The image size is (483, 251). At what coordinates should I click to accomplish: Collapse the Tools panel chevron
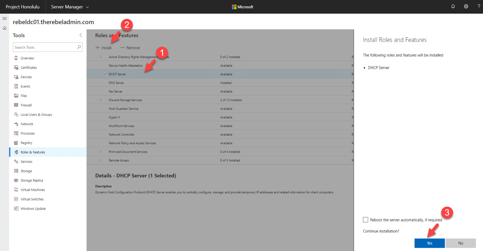click(81, 35)
